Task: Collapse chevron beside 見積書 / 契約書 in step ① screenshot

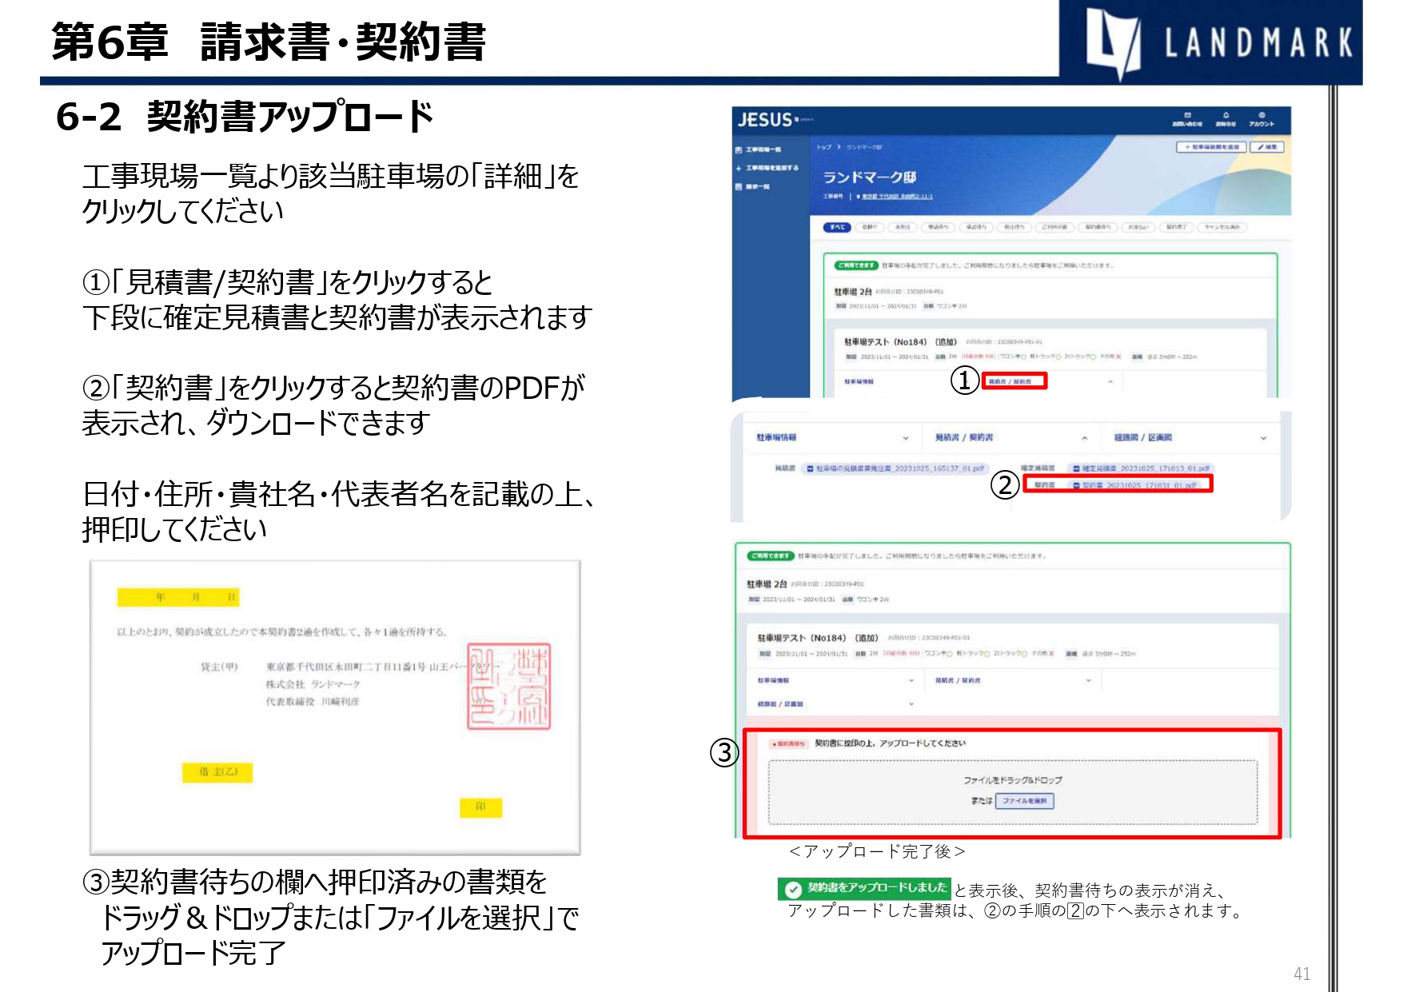Action: pos(1110,382)
